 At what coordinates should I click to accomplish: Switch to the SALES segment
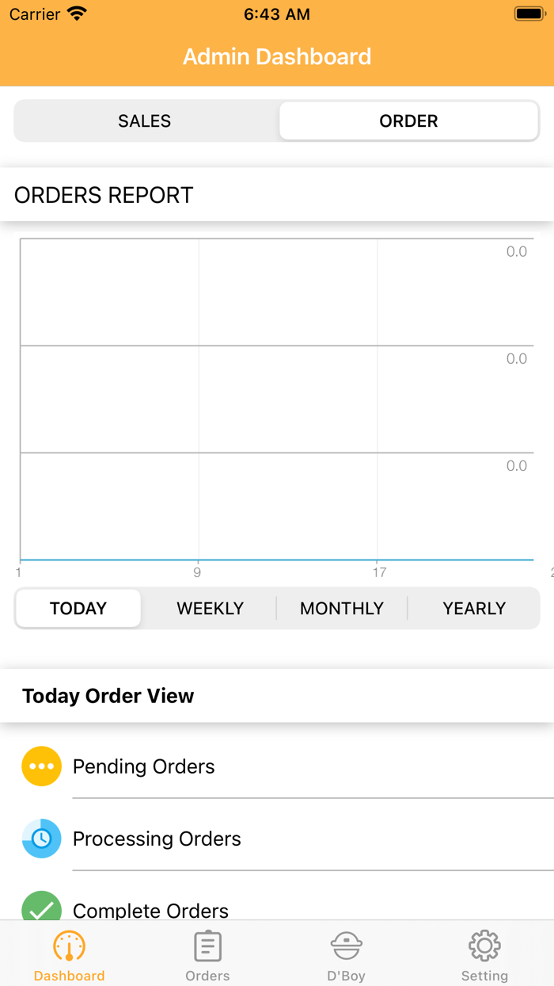145,121
